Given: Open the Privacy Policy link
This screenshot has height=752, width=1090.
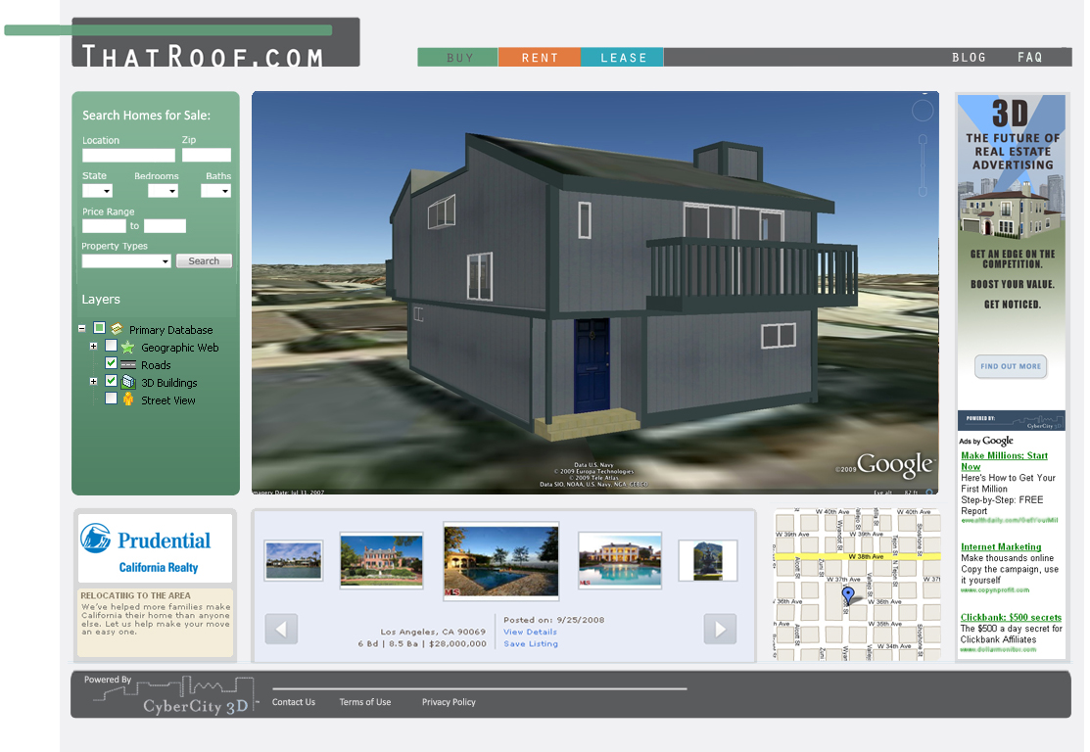Looking at the screenshot, I should click(x=449, y=702).
